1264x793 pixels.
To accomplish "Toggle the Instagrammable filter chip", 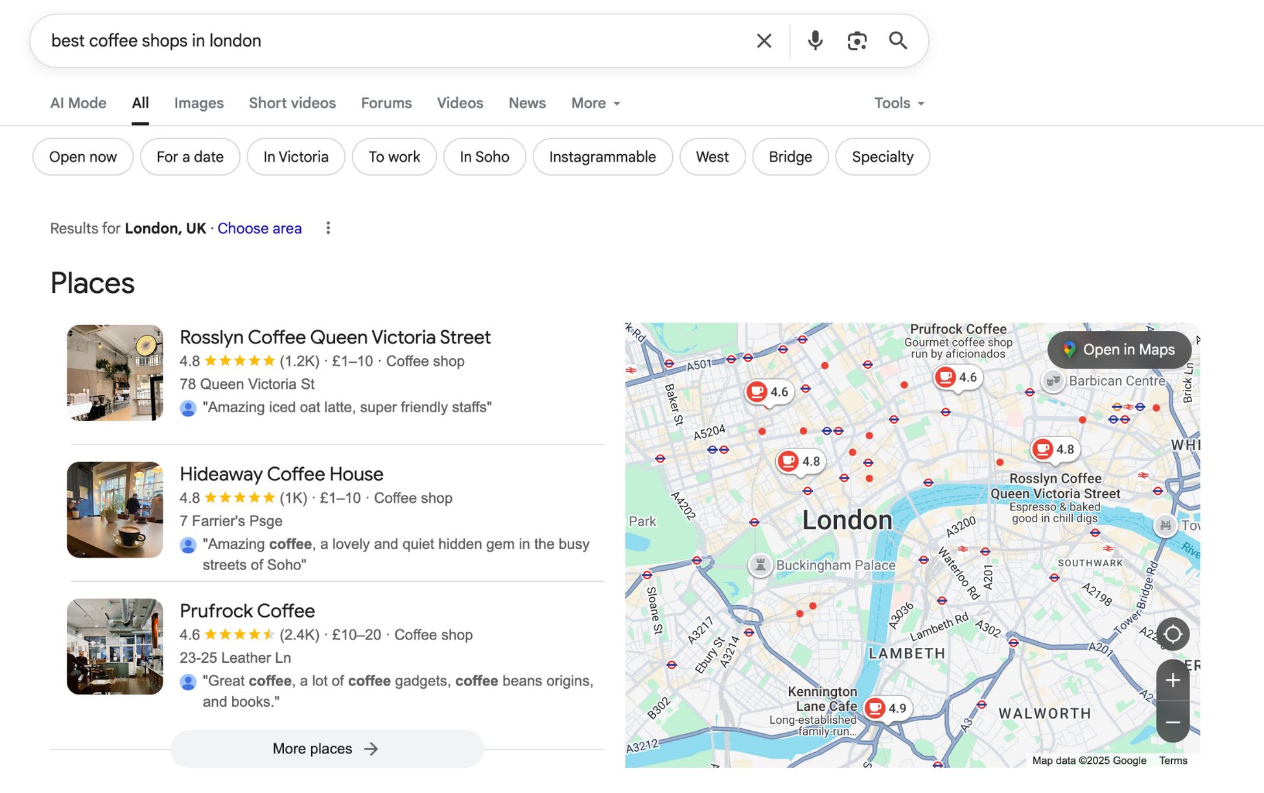I will (602, 156).
